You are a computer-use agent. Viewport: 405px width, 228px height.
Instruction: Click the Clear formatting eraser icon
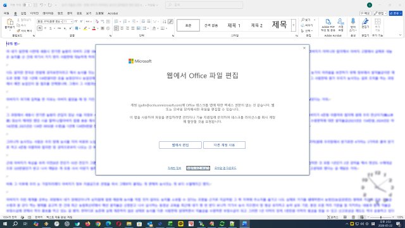click(97, 22)
